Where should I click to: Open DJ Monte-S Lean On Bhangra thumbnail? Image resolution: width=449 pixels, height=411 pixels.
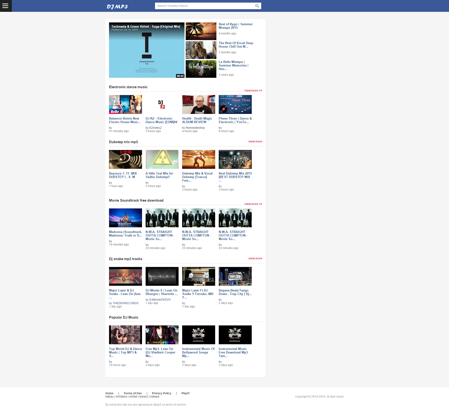pyautogui.click(x=162, y=276)
